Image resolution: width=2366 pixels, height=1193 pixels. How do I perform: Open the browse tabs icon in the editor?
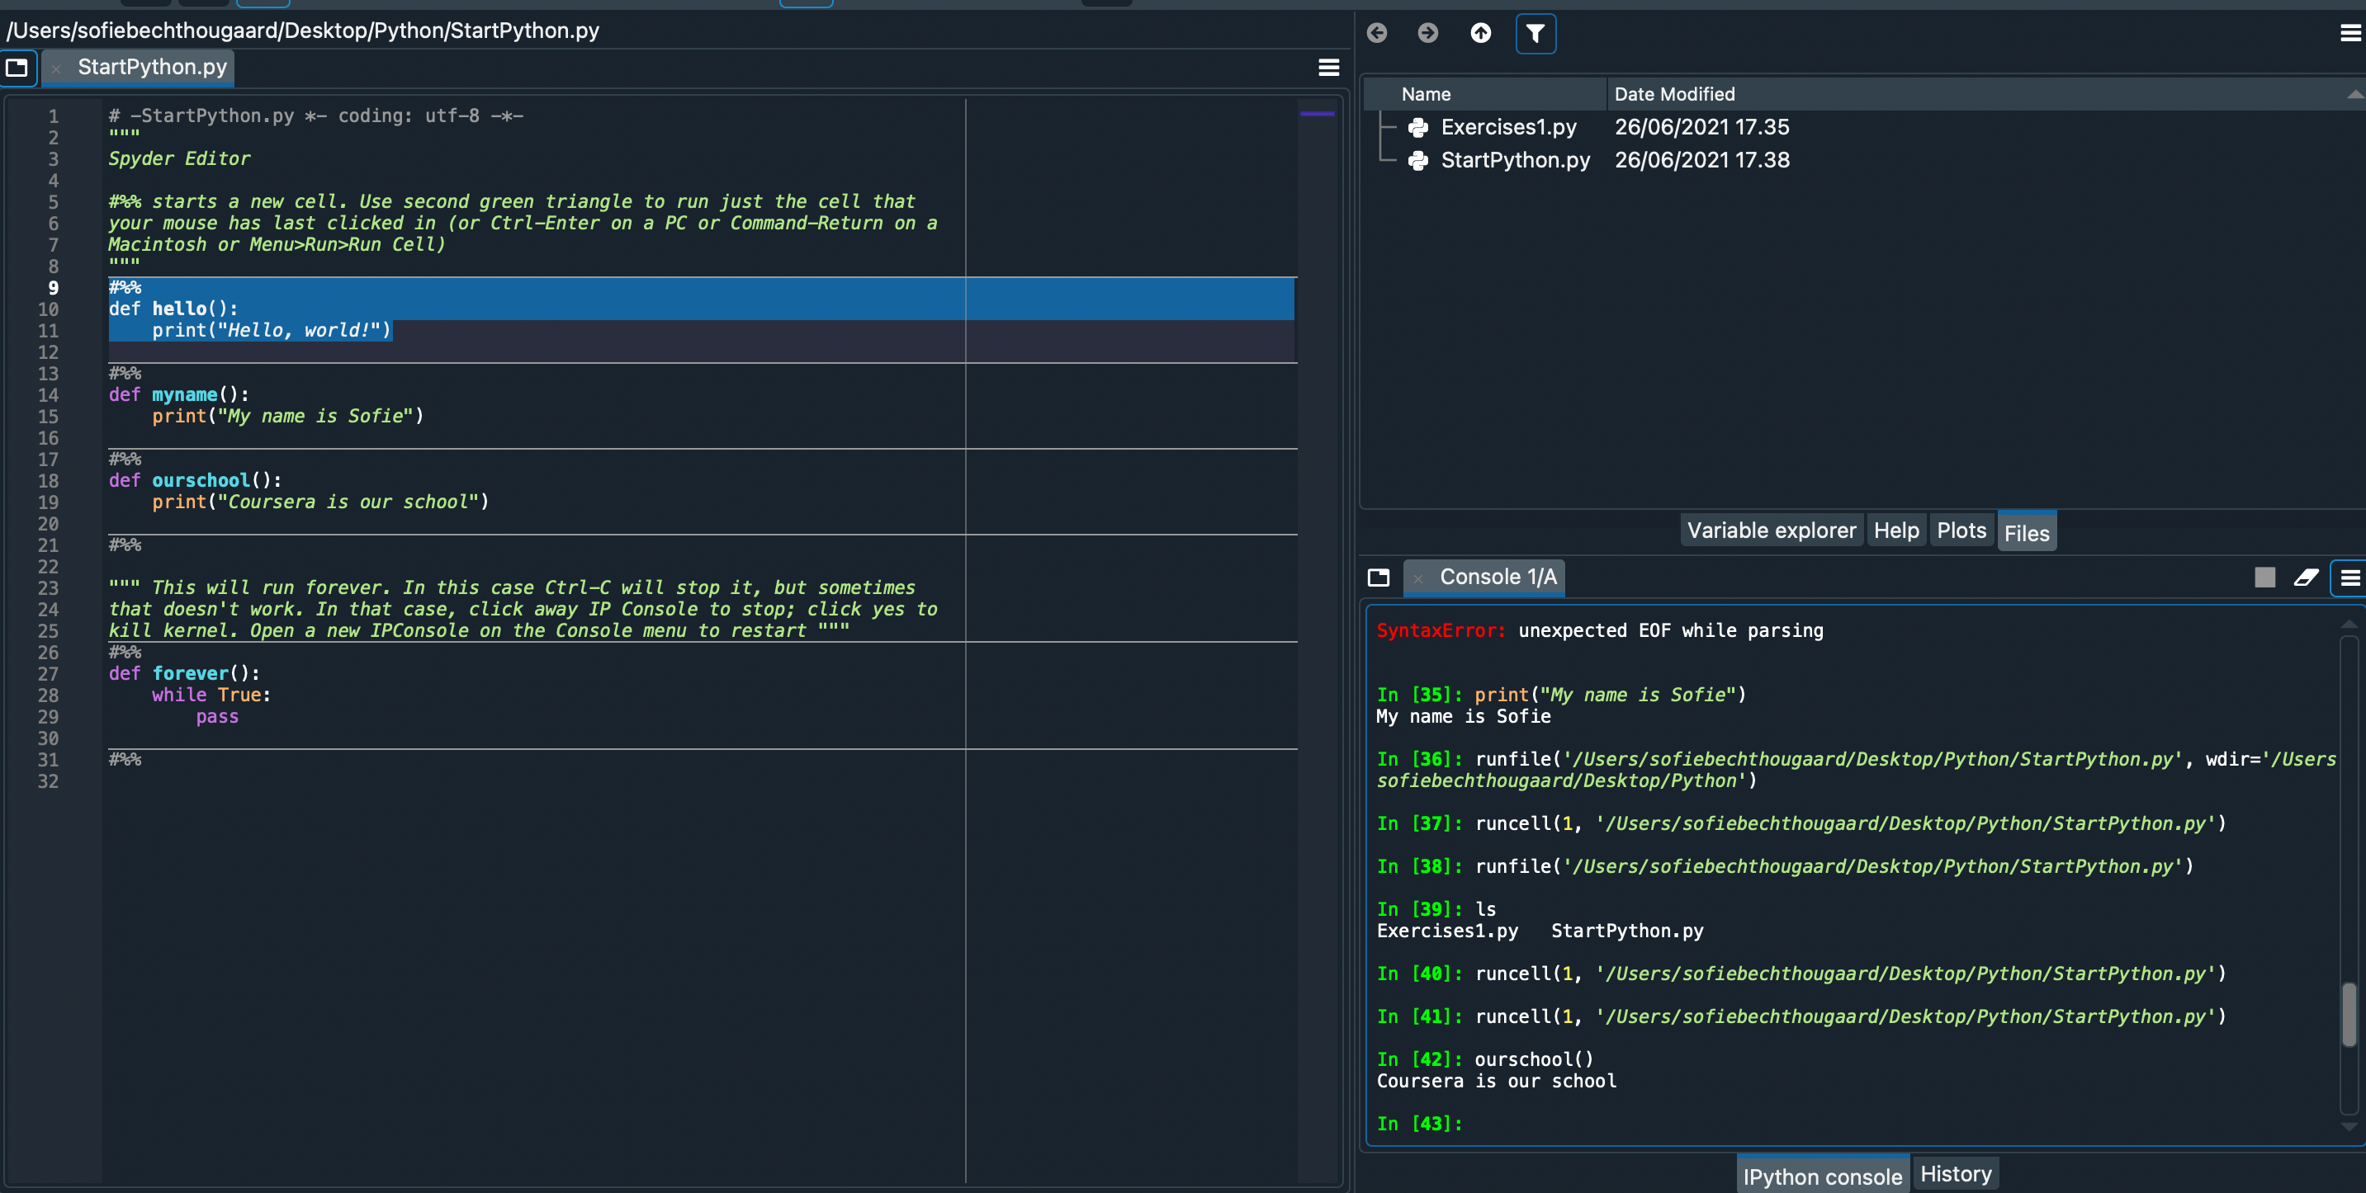click(17, 68)
